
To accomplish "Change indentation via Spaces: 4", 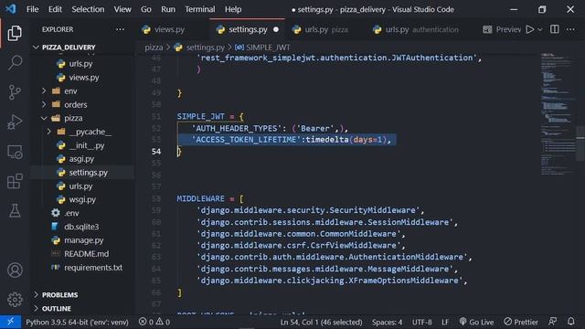I will pyautogui.click(x=387, y=322).
